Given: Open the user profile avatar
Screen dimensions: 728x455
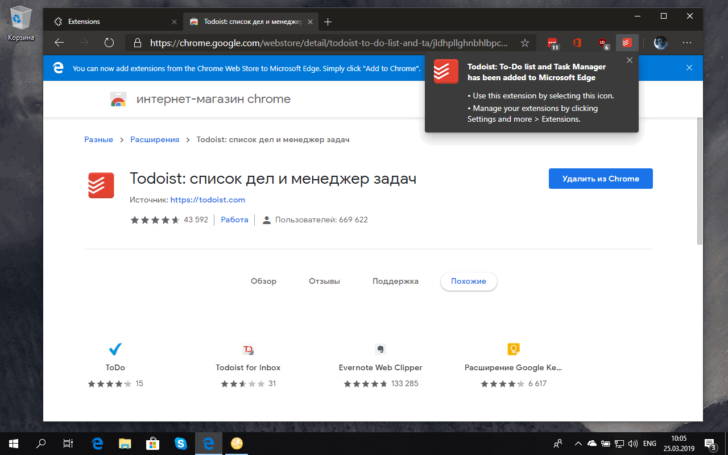Looking at the screenshot, I should (x=660, y=43).
